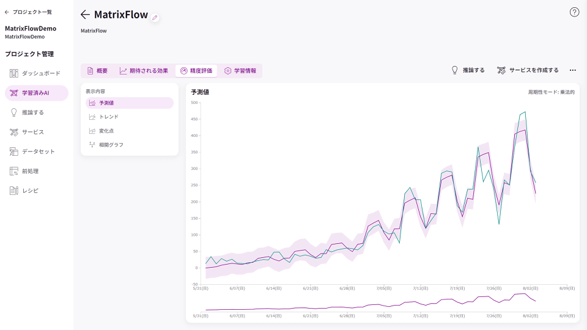
Task: Select the 精度評価 tab
Action: tap(196, 71)
